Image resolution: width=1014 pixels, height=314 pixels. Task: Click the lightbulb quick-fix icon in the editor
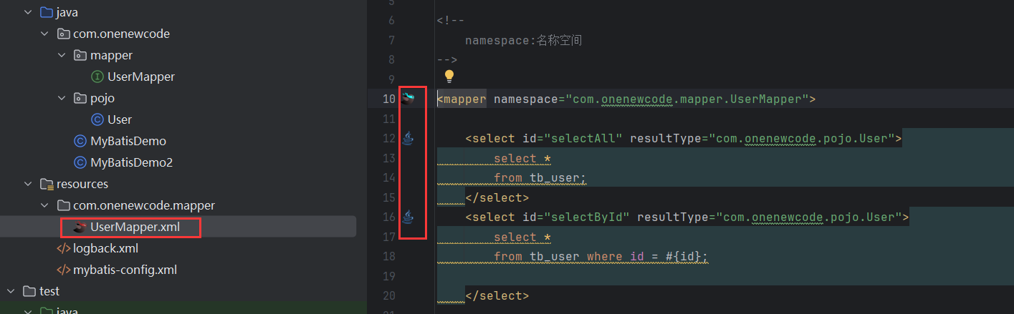tap(449, 76)
